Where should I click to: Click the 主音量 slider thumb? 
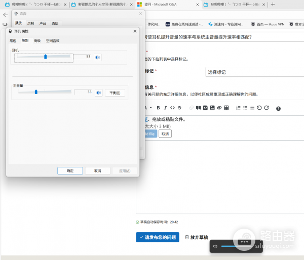[x=36, y=92]
